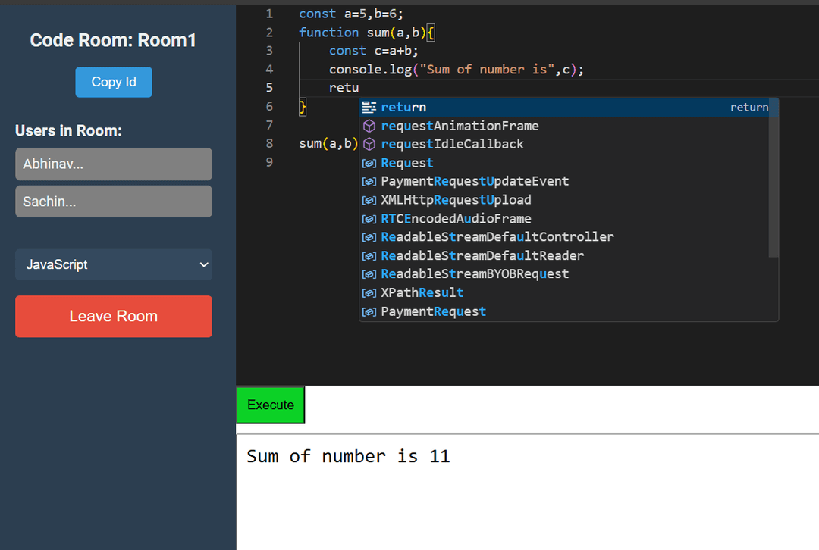Click the icon beside PaymentRequestUpdateEvent
Viewport: 819px width, 550px height.
click(x=369, y=181)
